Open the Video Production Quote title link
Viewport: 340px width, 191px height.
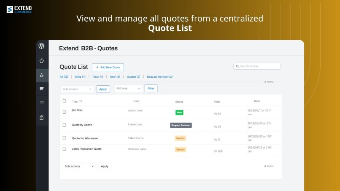87,149
